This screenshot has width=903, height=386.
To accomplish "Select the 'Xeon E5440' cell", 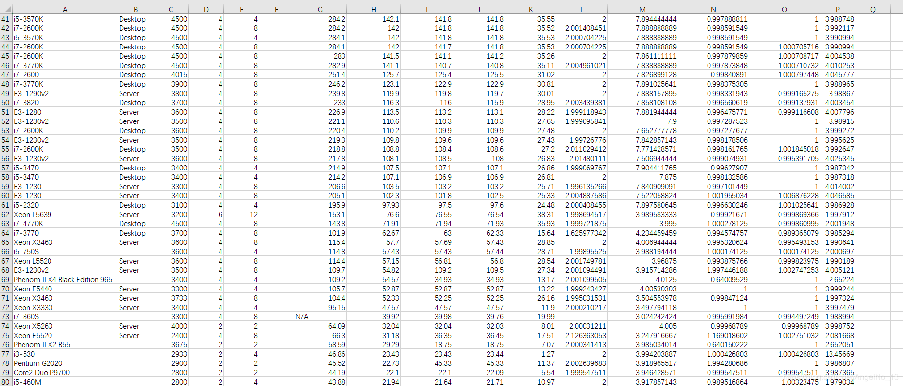I will pos(65,289).
